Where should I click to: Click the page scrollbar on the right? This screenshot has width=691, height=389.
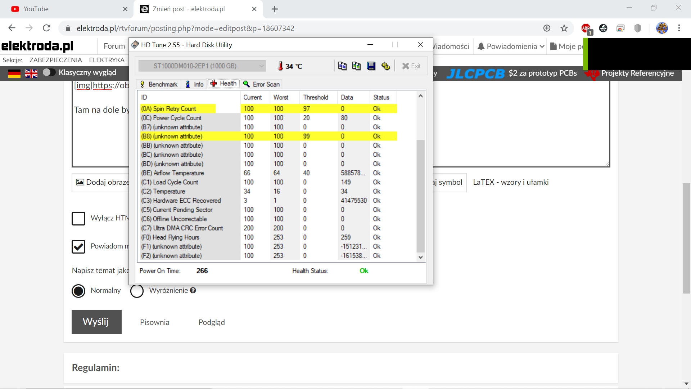coord(687,238)
